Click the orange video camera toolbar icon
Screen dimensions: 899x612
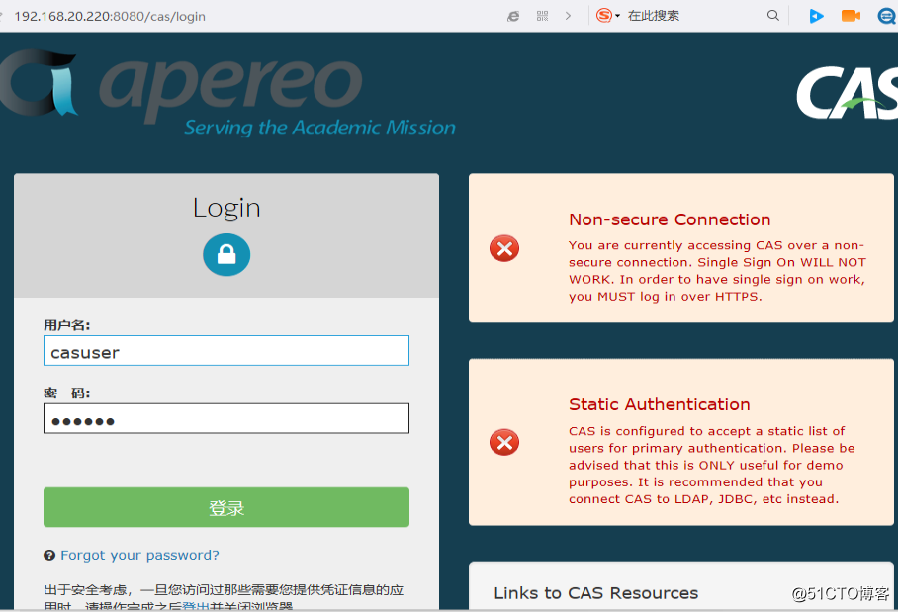click(851, 16)
